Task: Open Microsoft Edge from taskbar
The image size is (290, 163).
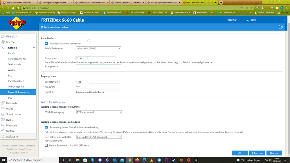Action: 144,160
